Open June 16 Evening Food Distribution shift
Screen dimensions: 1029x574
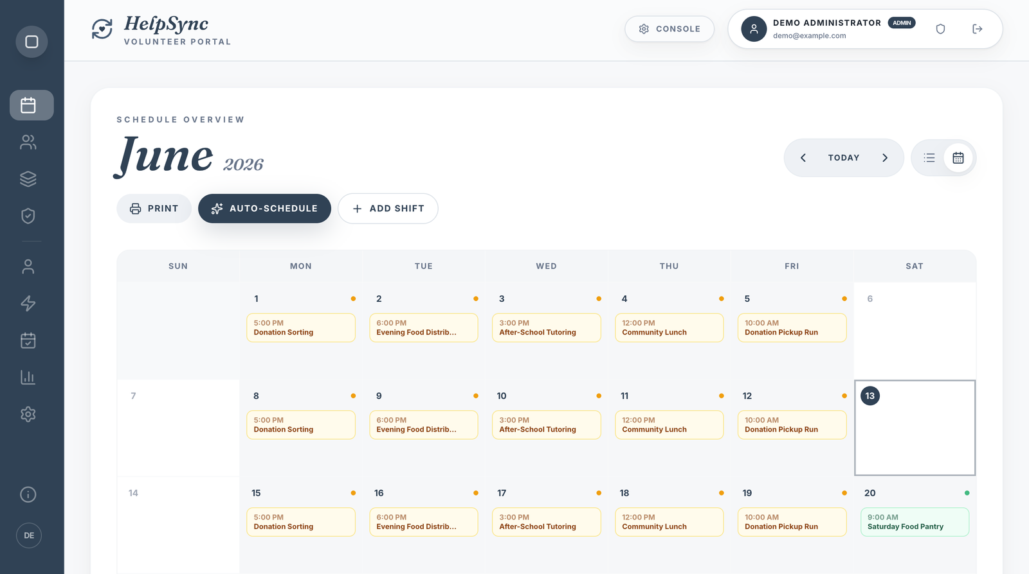click(424, 522)
